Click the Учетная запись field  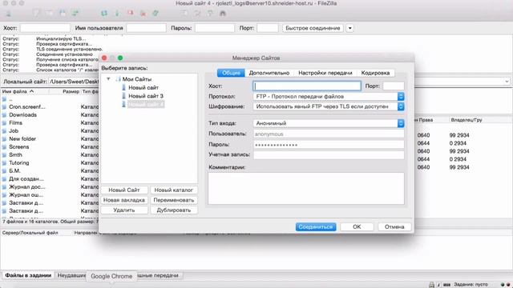pos(329,154)
